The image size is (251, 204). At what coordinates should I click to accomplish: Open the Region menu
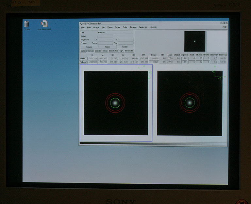[133, 27]
